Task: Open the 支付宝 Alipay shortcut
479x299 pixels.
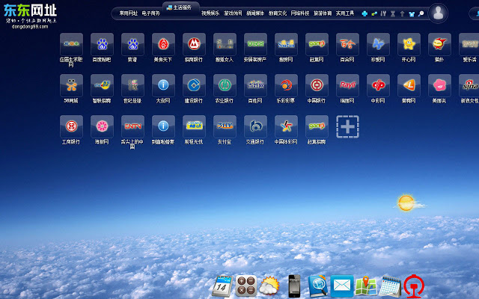Action: [225, 126]
